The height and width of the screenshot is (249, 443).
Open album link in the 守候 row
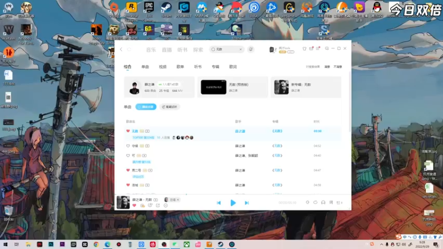[x=277, y=146]
